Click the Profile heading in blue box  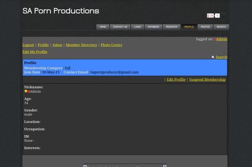click(x=30, y=63)
